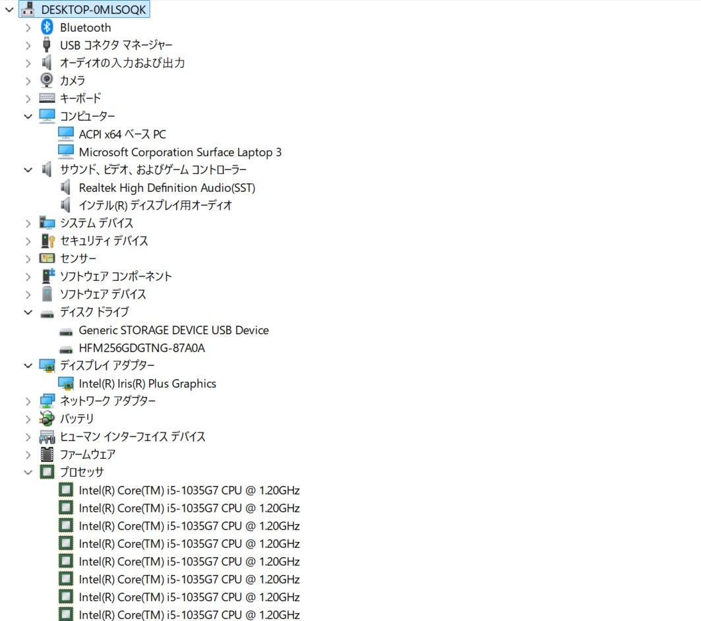
Task: Select インテル(R) ディスプレイ用オーディオ device
Action: click(x=155, y=206)
